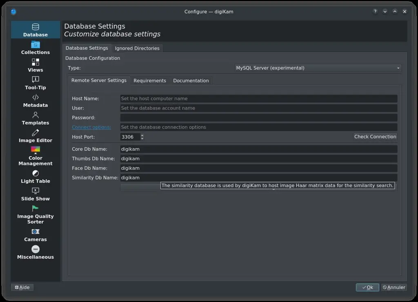Switch to the Documentation tab
Viewport: 418px width, 302px height.
tap(191, 80)
